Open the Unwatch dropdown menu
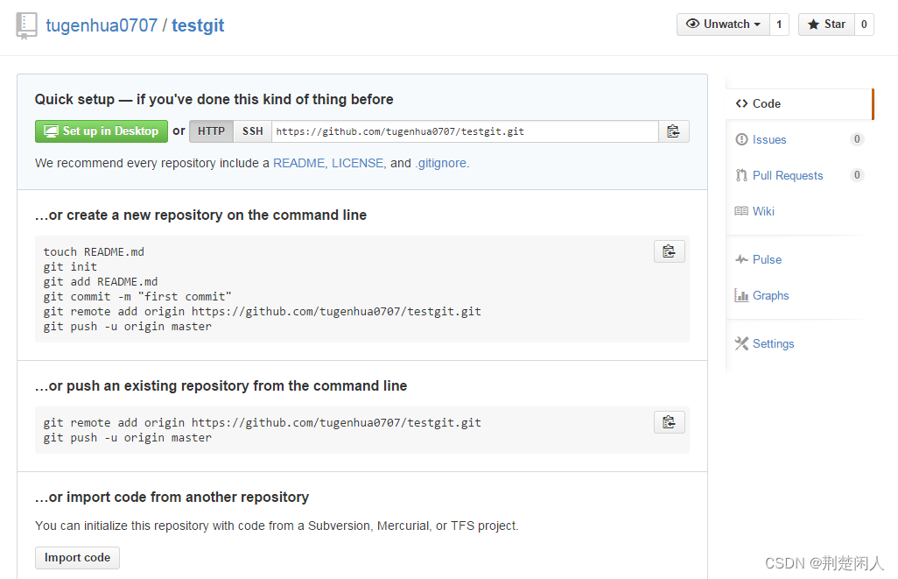Image resolution: width=898 pixels, height=579 pixels. point(723,24)
